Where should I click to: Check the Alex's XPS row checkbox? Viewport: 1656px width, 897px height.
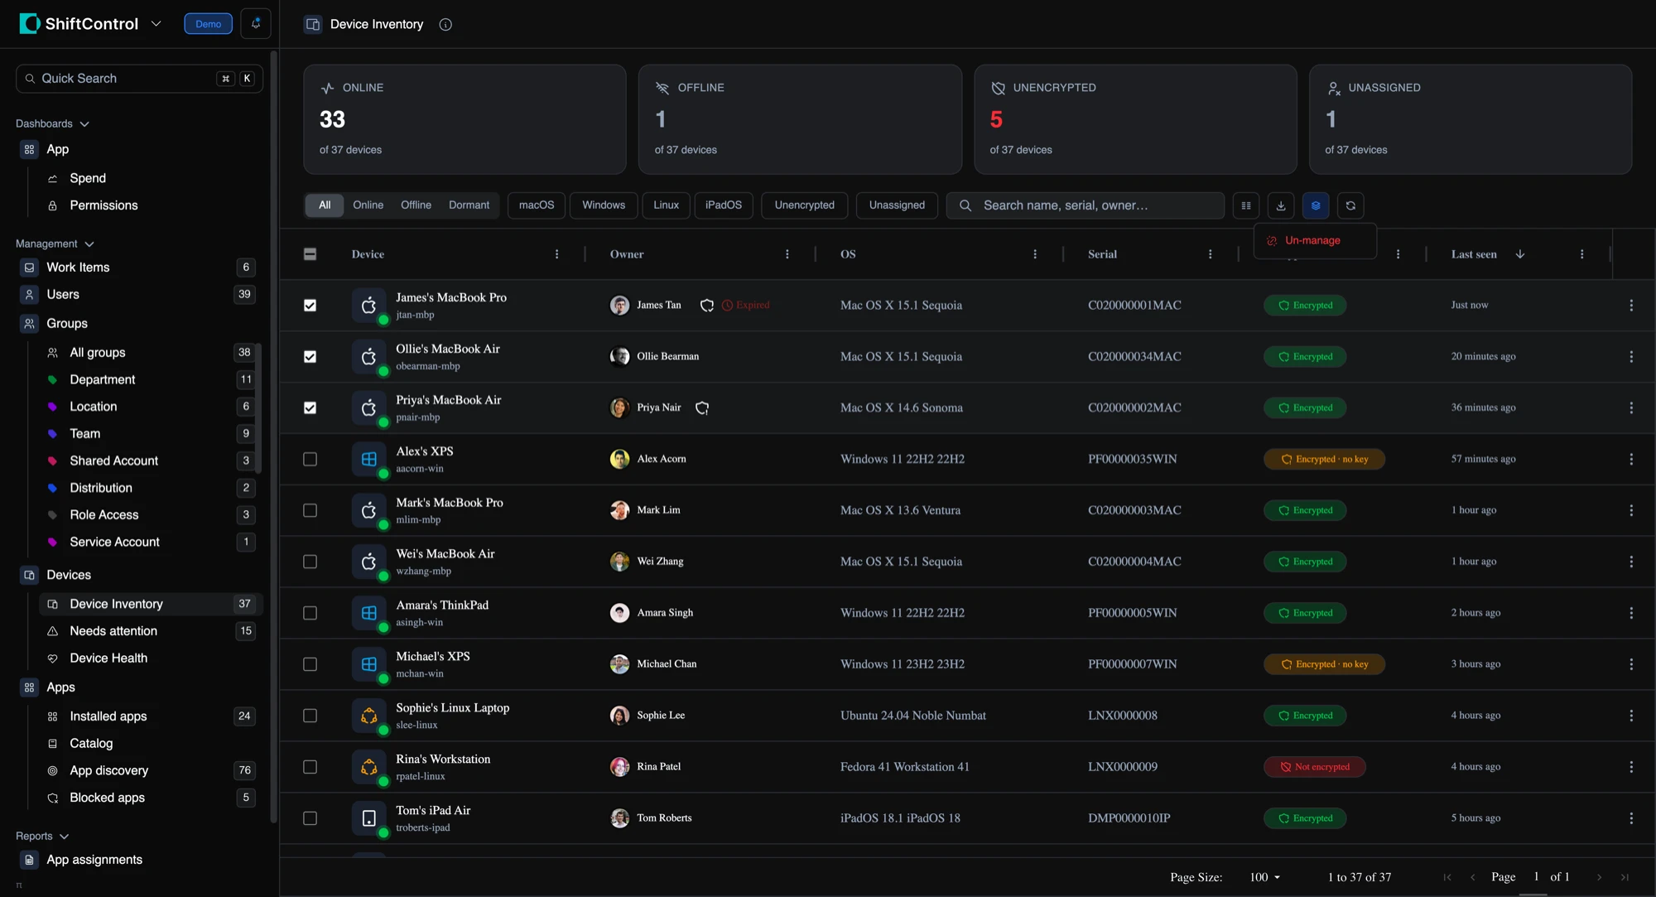[x=310, y=460]
